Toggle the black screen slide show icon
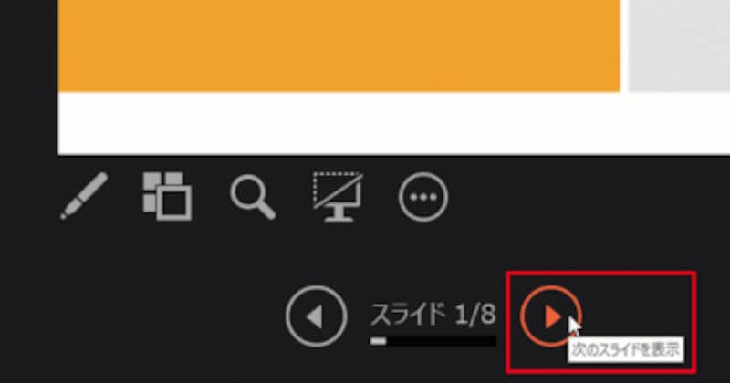Viewport: 730px width, 383px height. (x=338, y=196)
